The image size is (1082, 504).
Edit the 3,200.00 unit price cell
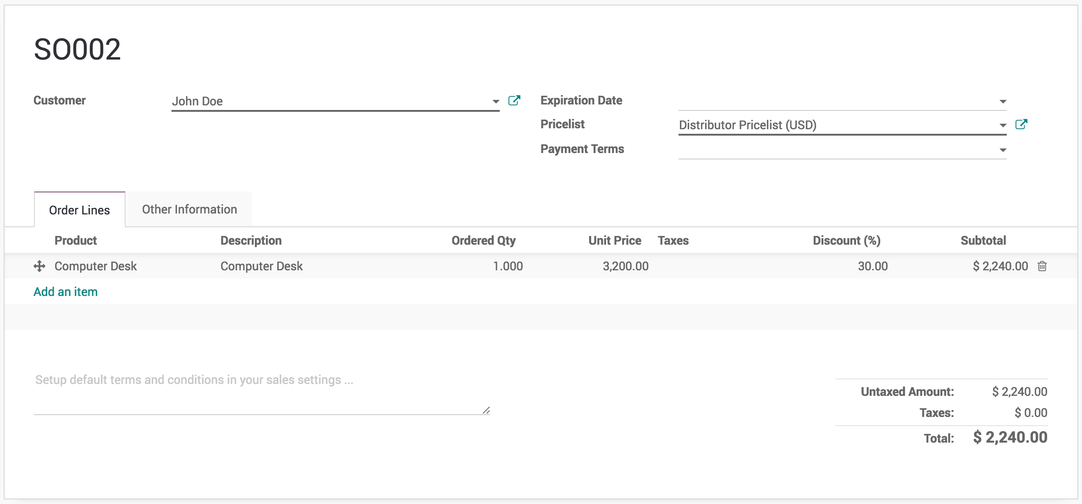[x=625, y=266]
